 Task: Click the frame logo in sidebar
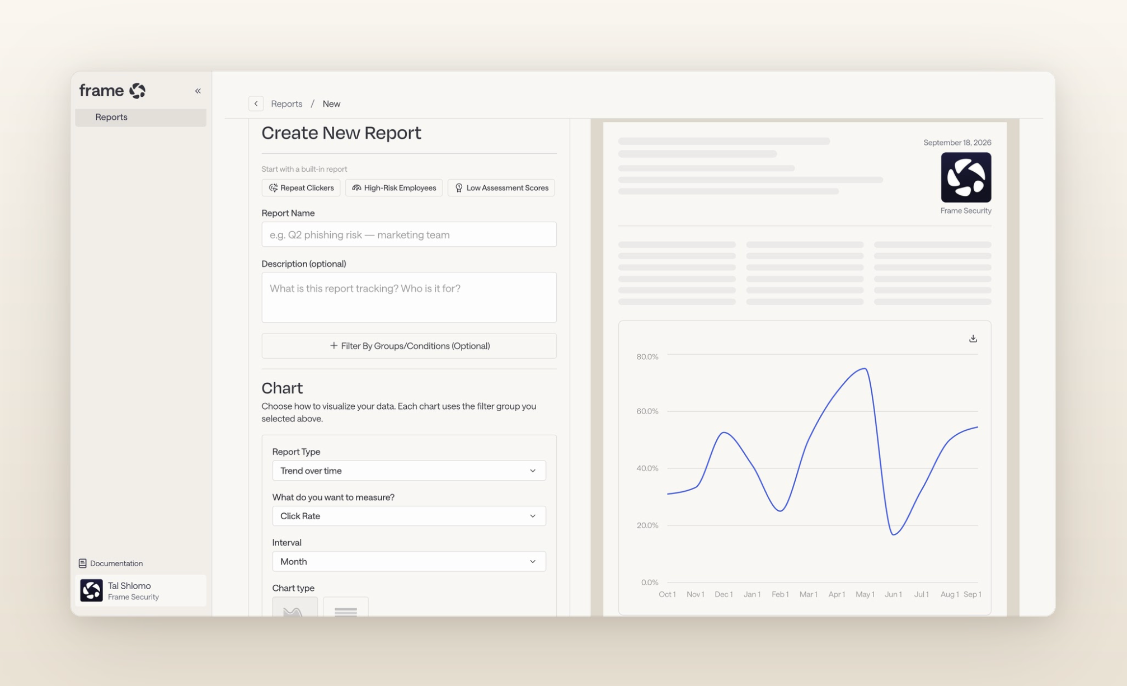[112, 90]
